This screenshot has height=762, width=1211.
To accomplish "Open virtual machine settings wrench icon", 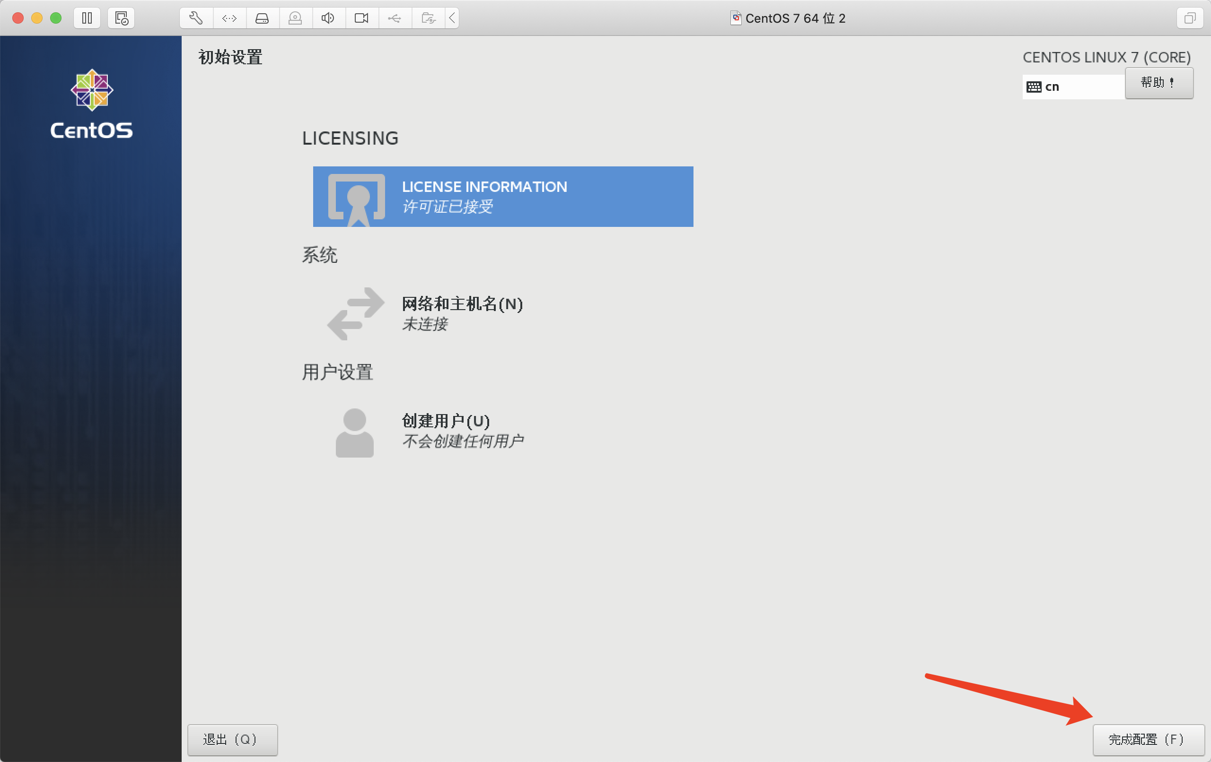I will 196,18.
